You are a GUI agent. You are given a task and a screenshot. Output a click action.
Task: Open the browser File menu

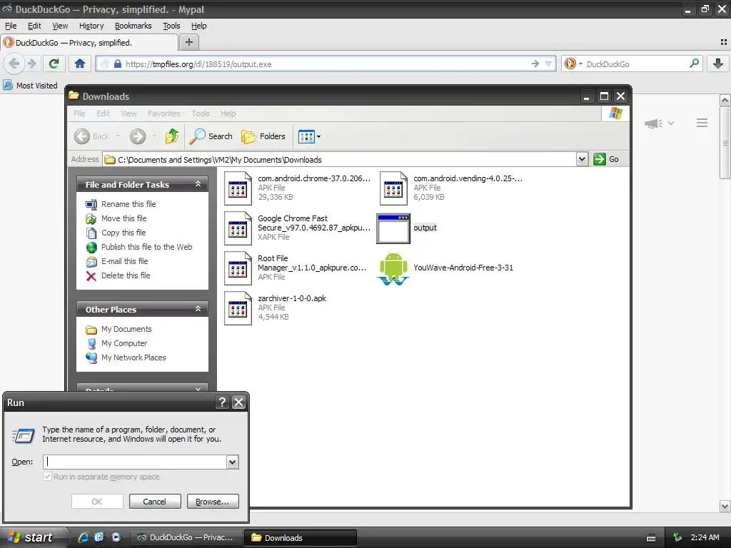click(x=11, y=26)
